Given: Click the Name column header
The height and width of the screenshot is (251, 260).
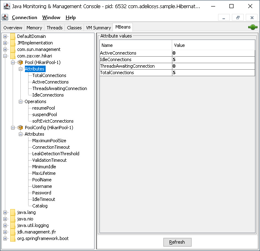Looking at the screenshot, I should point(136,45).
